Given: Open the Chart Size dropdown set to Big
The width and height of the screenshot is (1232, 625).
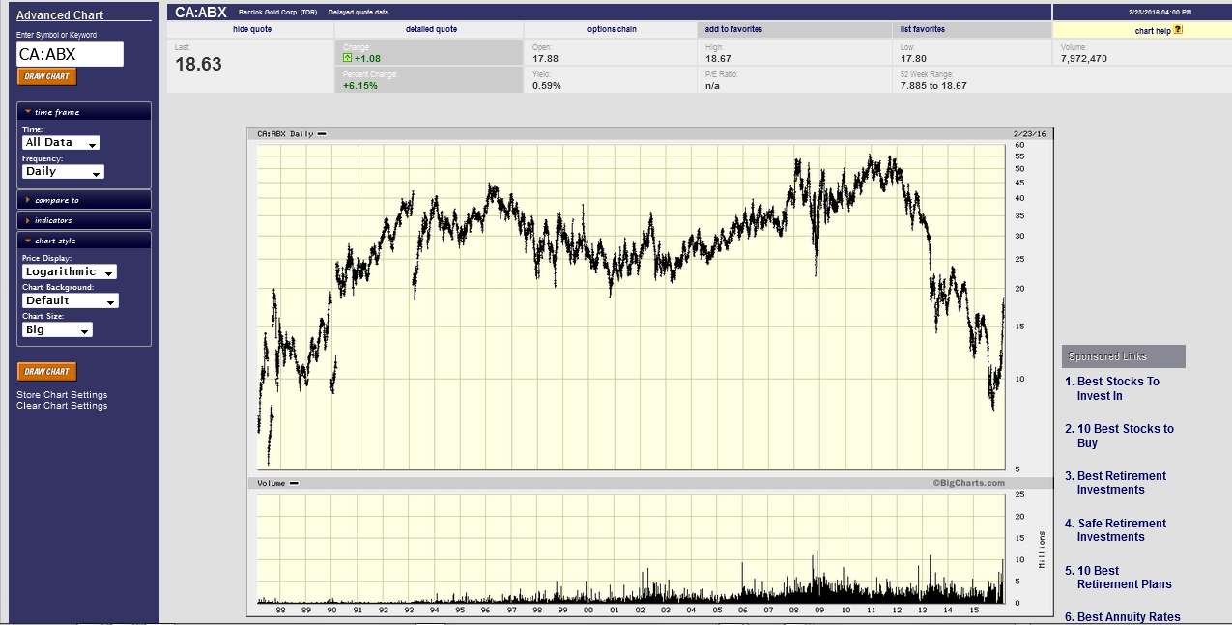Looking at the screenshot, I should click(x=57, y=329).
